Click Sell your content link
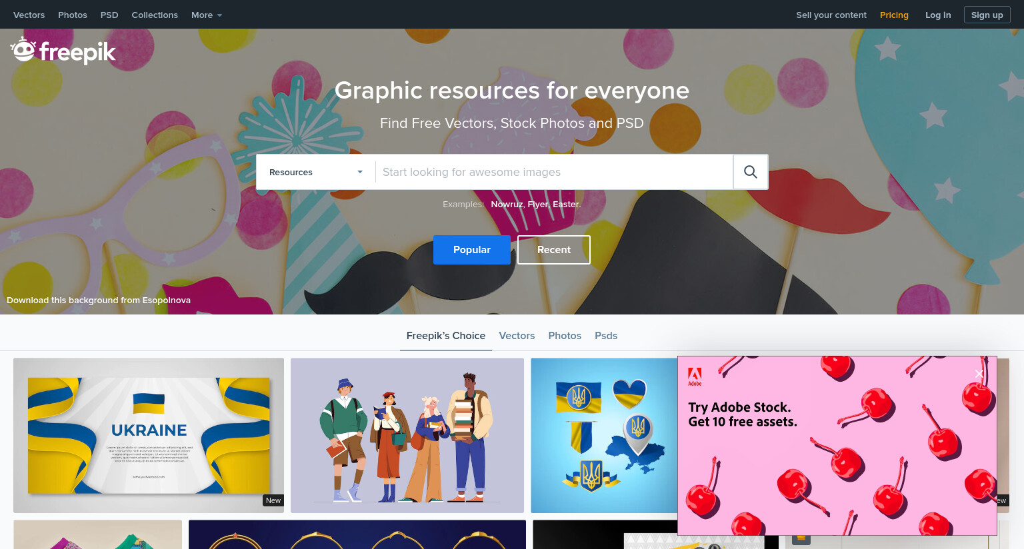 [x=831, y=15]
